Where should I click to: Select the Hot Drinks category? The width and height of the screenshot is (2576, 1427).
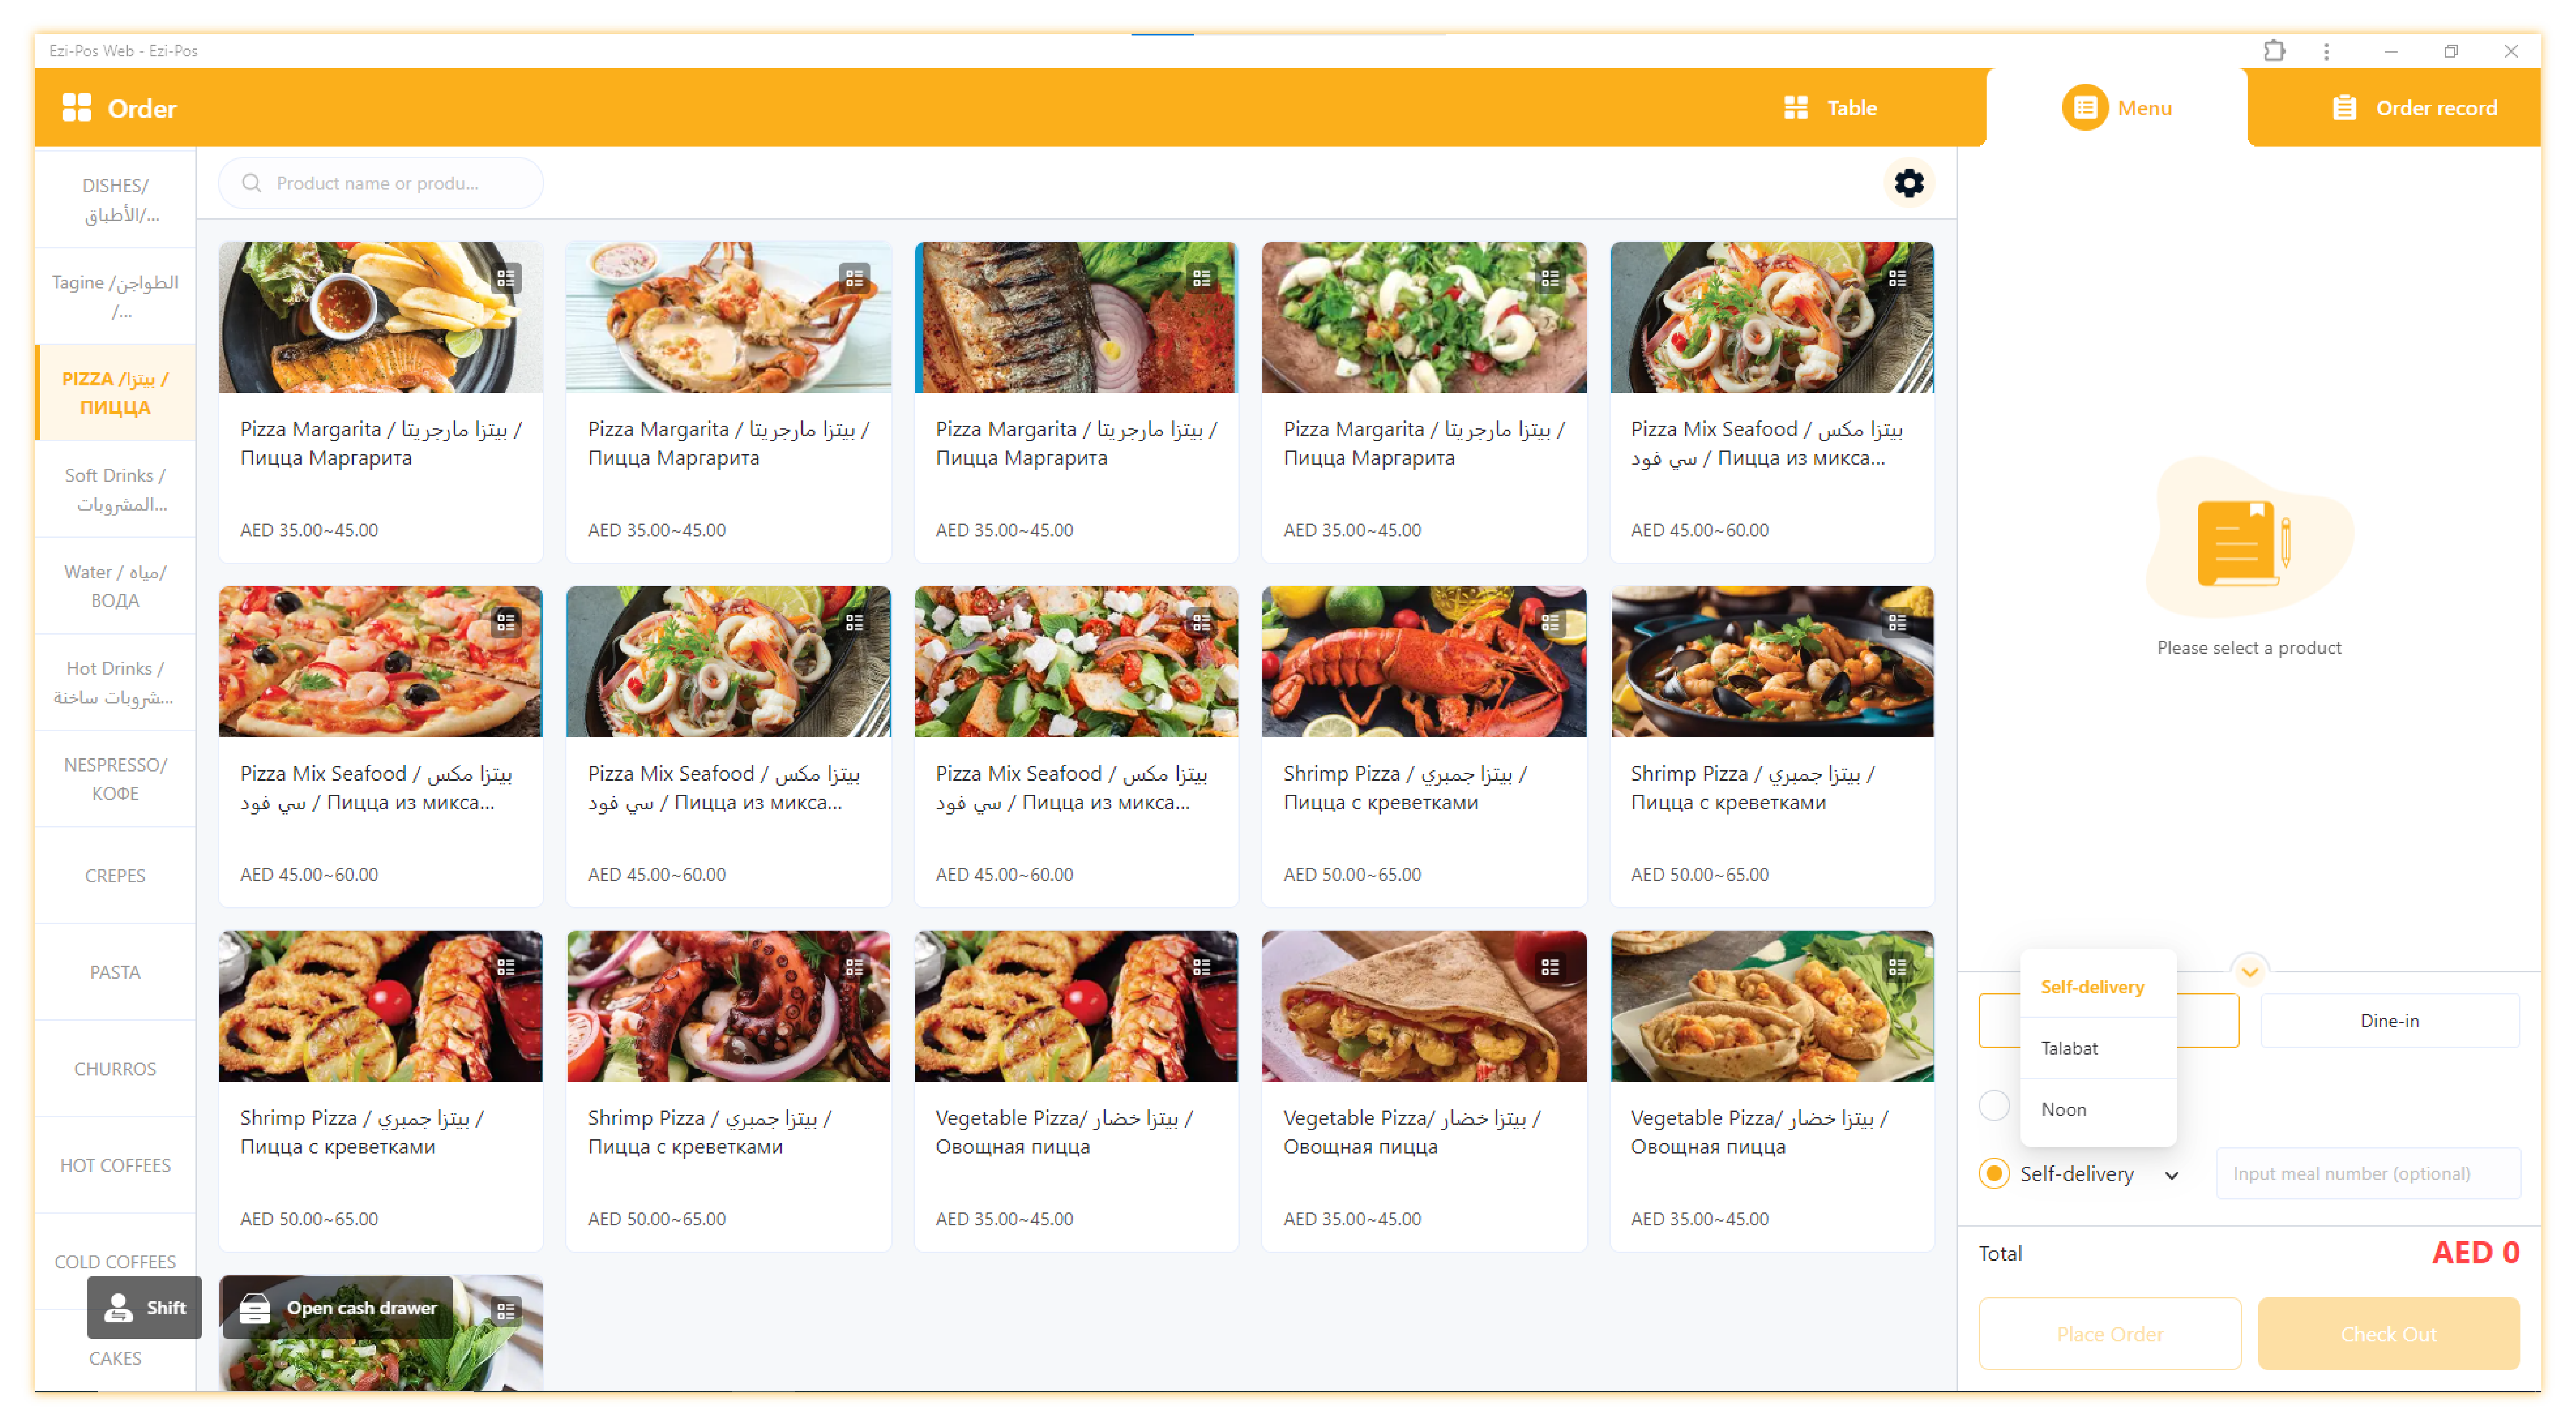(x=115, y=683)
